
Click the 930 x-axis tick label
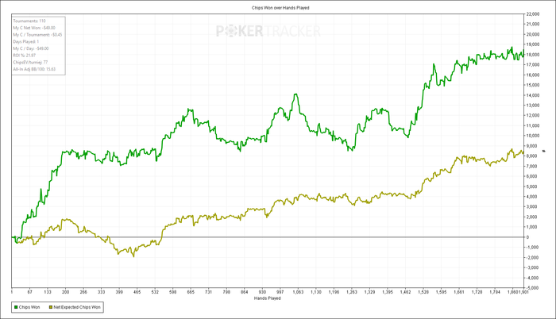[x=262, y=292]
